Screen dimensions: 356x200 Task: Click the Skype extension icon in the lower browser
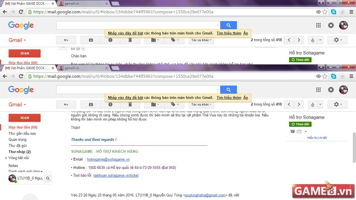tap(333, 76)
